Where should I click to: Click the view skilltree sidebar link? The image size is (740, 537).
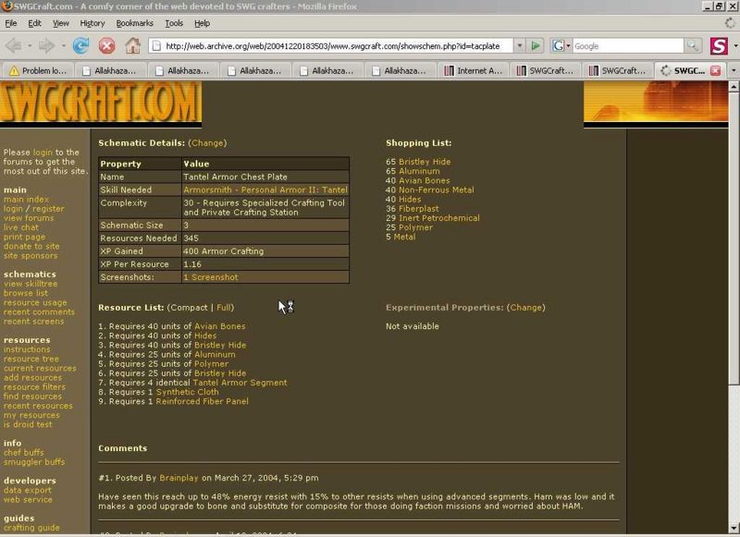30,284
